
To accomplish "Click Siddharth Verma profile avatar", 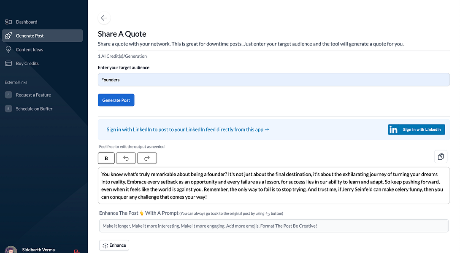I will point(11,250).
